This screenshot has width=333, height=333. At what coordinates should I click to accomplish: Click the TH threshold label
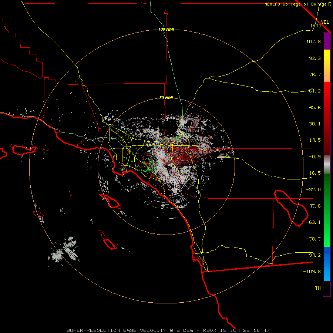(x=318, y=288)
